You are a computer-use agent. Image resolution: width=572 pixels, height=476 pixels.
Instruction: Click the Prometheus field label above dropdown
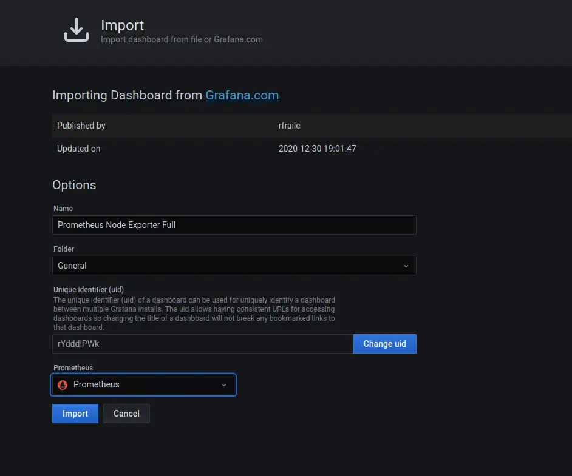73,367
